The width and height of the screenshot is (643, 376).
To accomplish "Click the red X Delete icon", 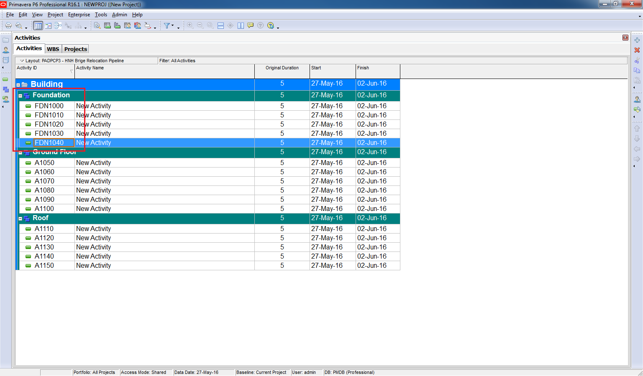I will 637,50.
